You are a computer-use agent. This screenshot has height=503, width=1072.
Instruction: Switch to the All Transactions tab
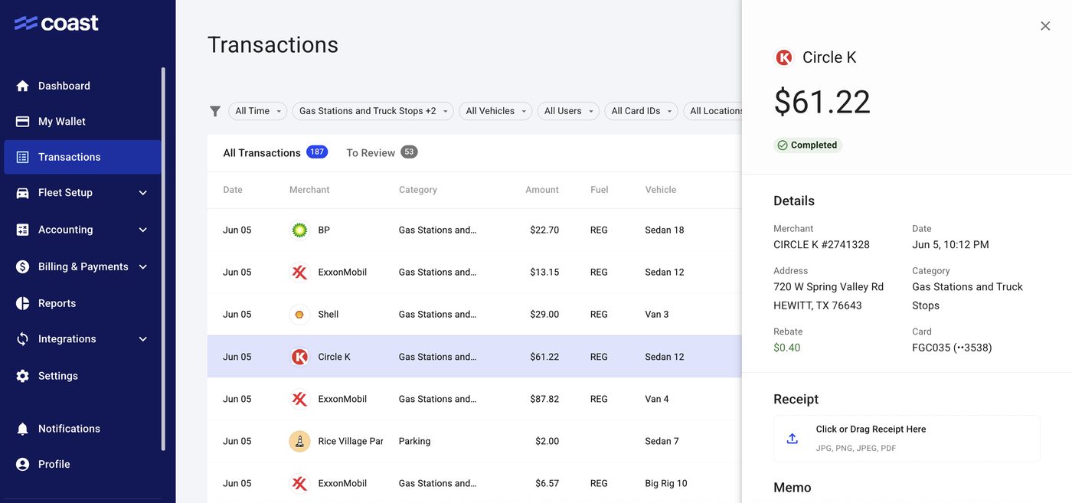click(275, 153)
